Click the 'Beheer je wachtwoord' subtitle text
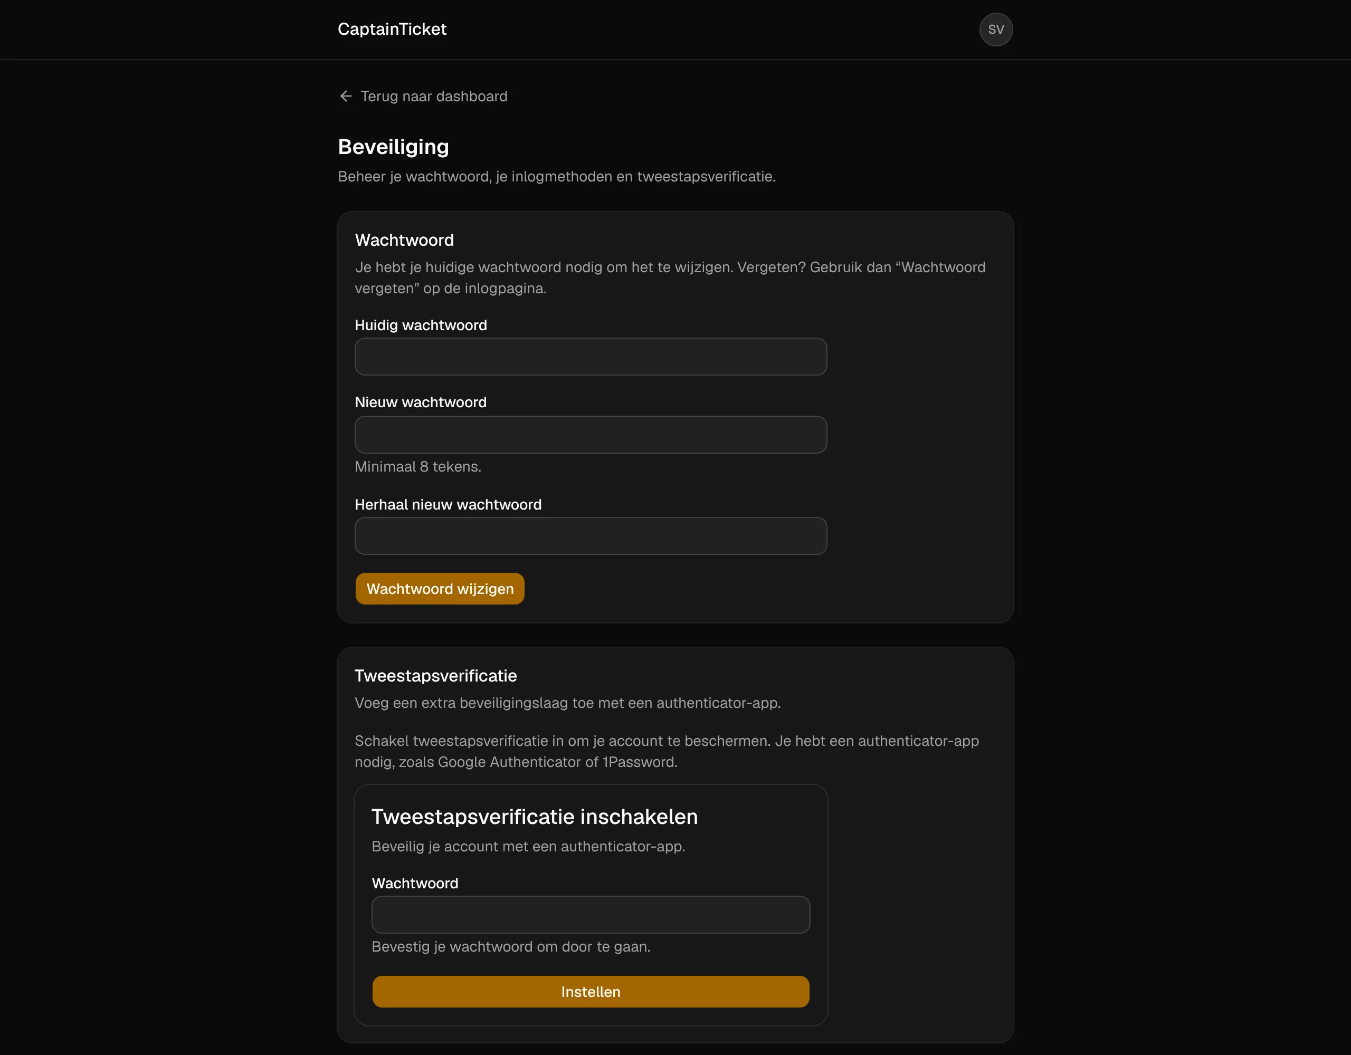Image resolution: width=1351 pixels, height=1055 pixels. [556, 176]
